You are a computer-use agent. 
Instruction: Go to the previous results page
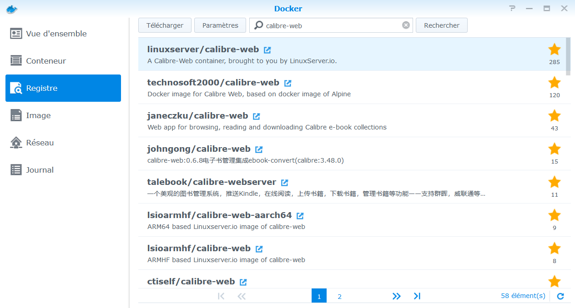pos(242,296)
